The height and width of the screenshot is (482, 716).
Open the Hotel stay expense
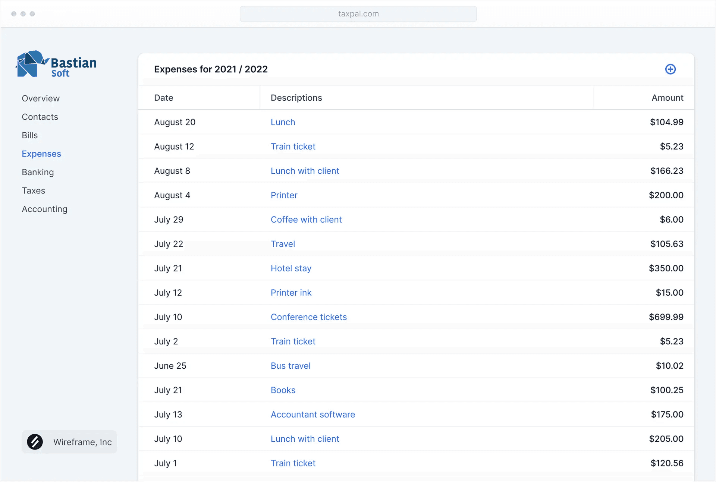(x=291, y=268)
